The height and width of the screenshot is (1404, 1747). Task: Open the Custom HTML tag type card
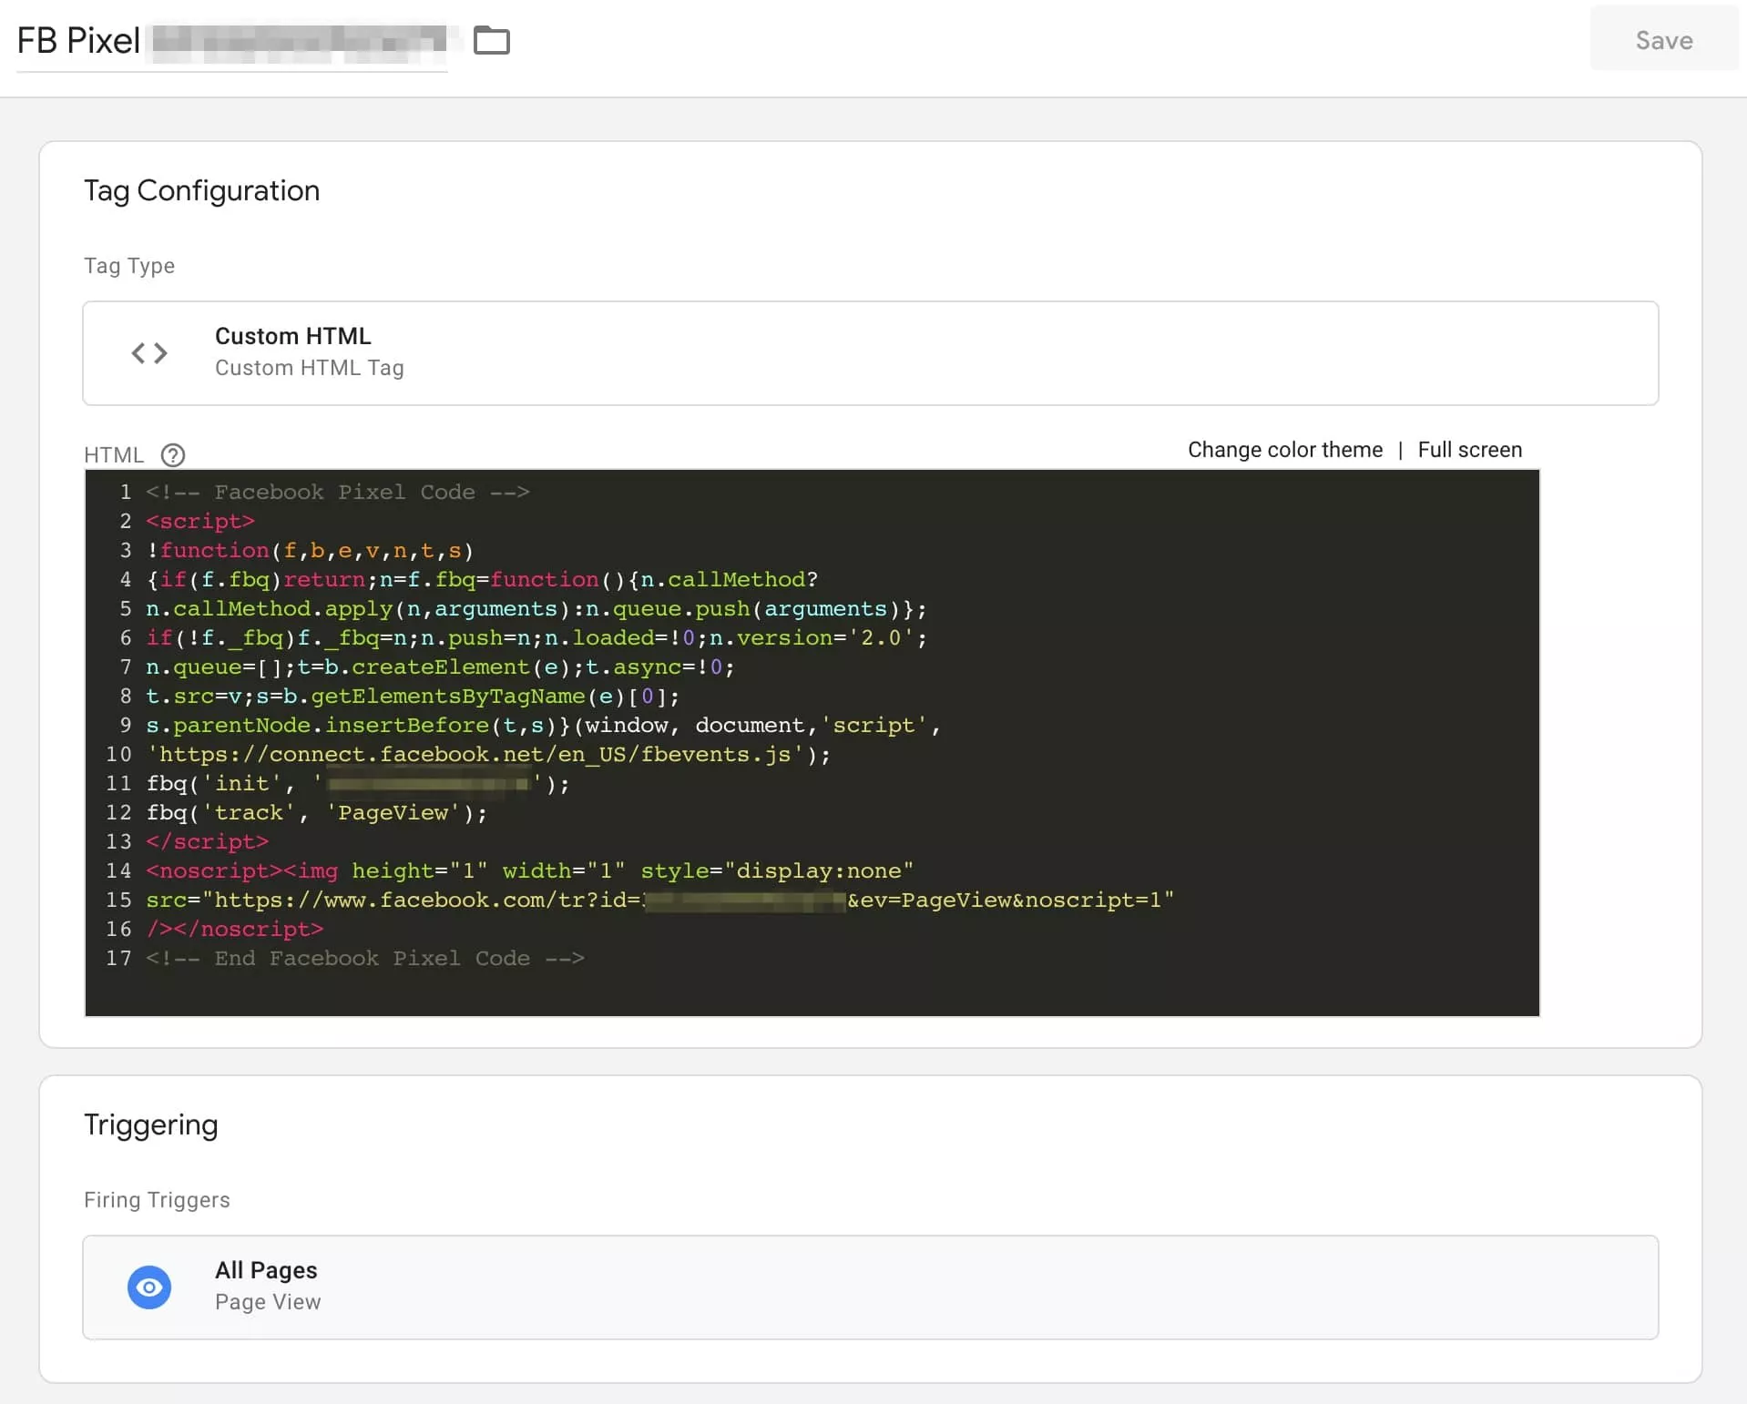pyautogui.click(x=870, y=353)
